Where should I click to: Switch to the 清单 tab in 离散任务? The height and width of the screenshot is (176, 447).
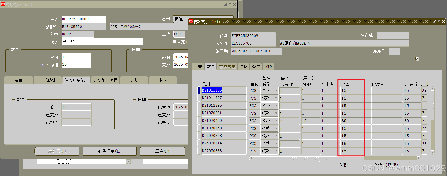[x=18, y=80]
